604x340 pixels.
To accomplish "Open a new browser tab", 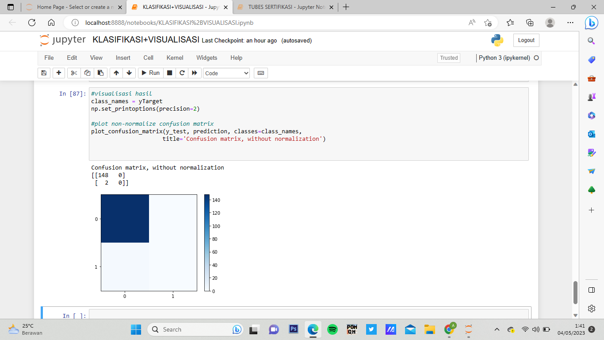I will pyautogui.click(x=346, y=7).
